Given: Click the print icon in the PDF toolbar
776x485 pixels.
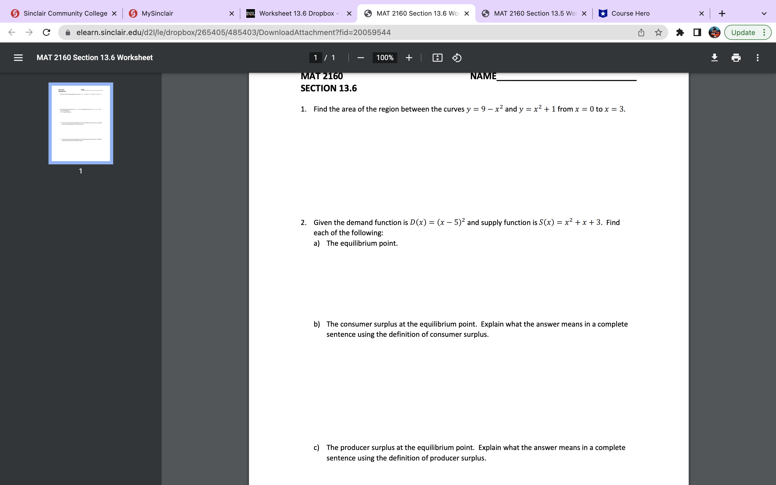Looking at the screenshot, I should point(736,58).
